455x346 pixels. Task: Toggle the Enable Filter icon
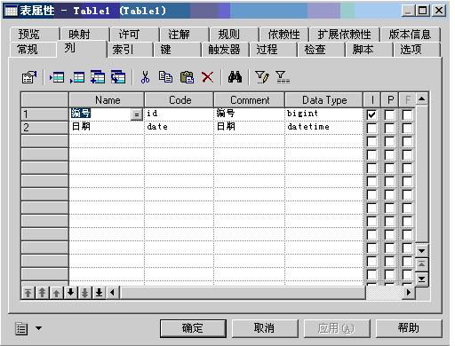[x=283, y=77]
